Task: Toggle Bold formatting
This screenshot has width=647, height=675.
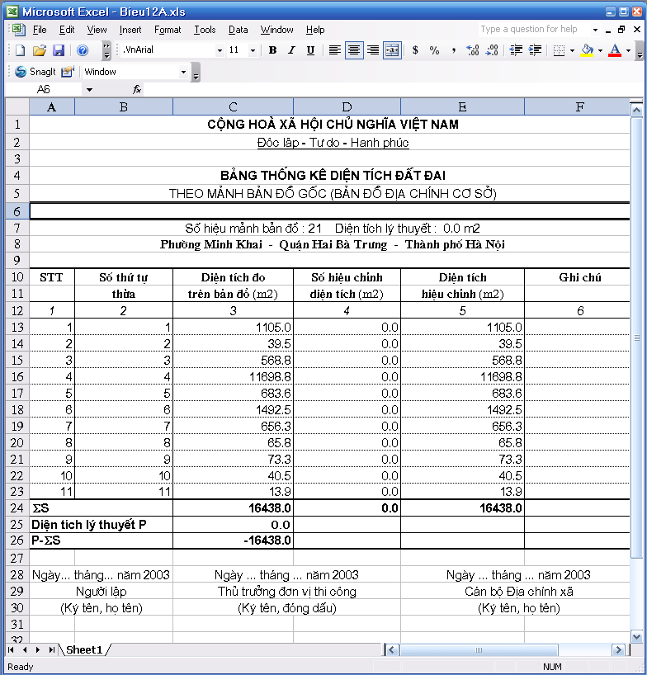Action: tap(272, 50)
